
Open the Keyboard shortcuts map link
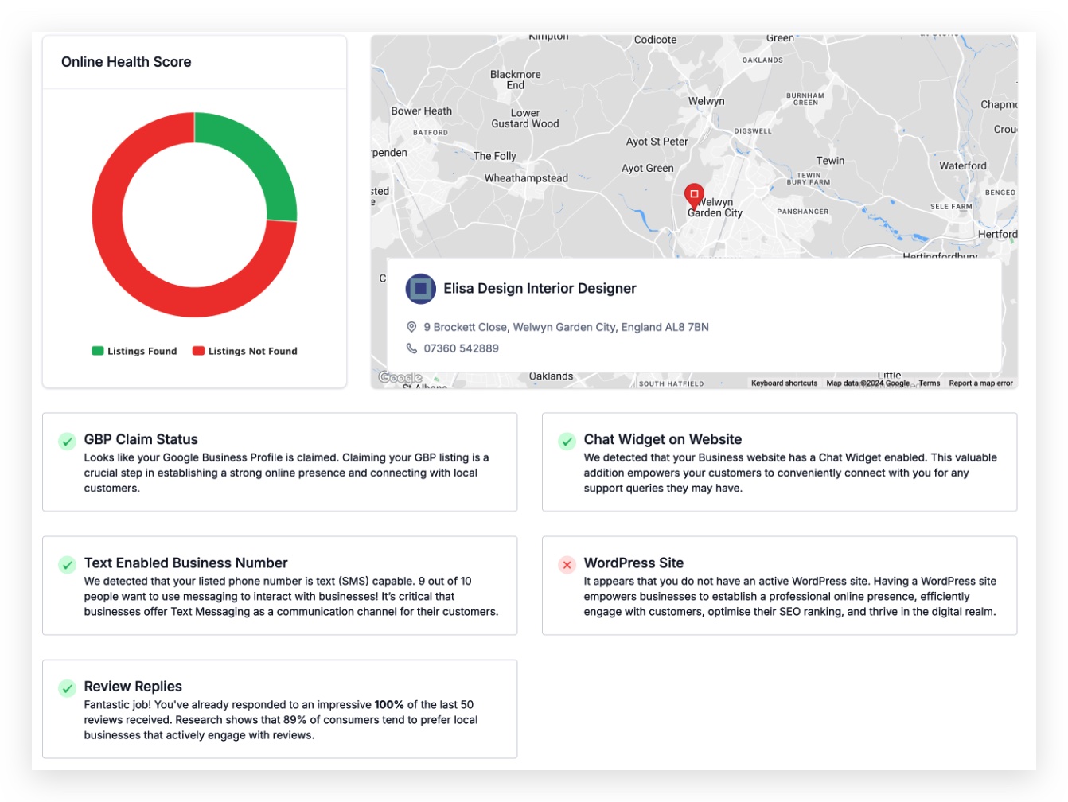tap(784, 383)
